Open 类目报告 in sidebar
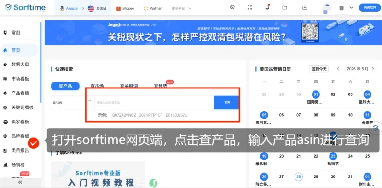The height and width of the screenshot is (188, 382). click(x=20, y=151)
